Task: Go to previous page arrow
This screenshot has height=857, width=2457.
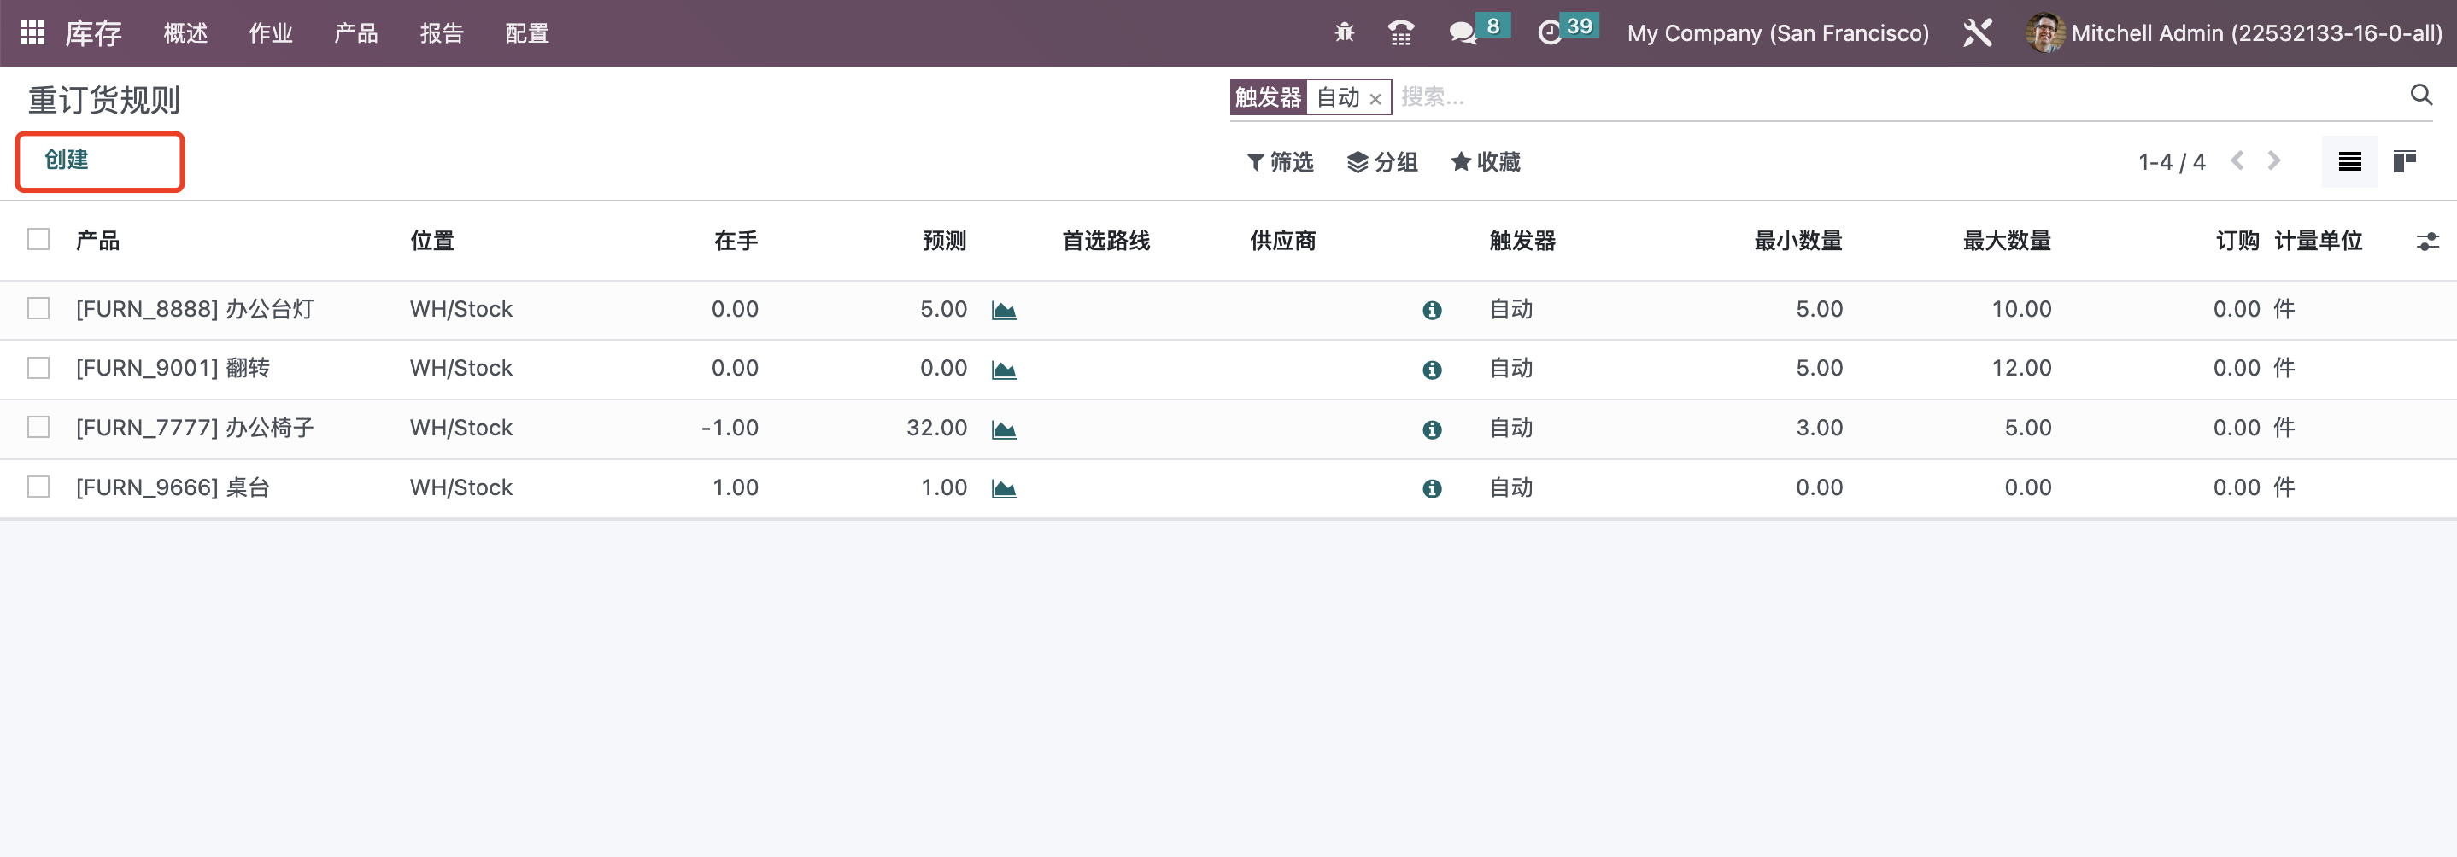Action: pyautogui.click(x=2237, y=161)
